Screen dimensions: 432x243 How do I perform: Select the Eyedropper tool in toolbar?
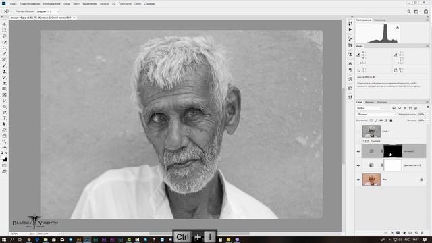point(5,54)
